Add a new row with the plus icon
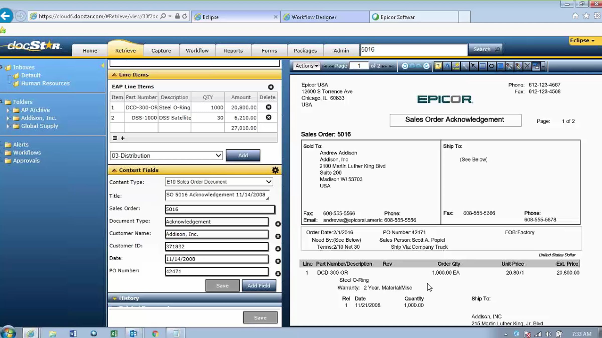The height and width of the screenshot is (338, 602). click(x=123, y=138)
